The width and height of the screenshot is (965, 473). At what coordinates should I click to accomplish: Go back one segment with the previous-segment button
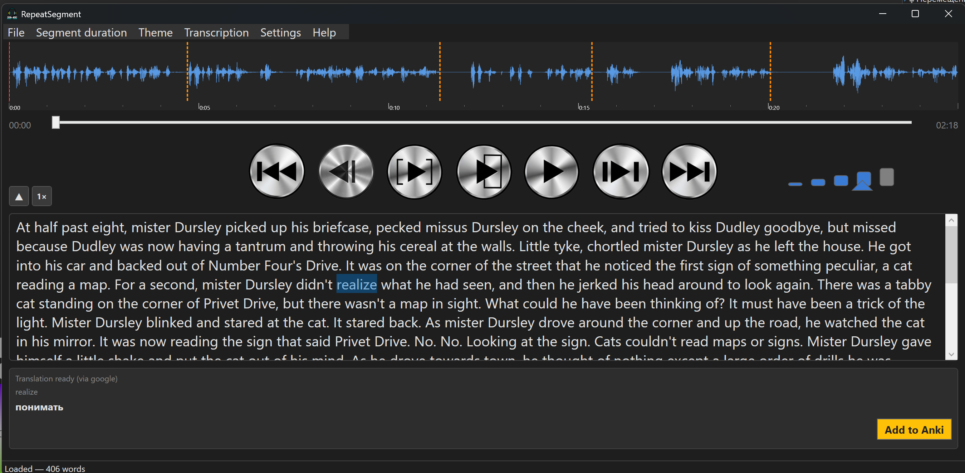pos(346,172)
